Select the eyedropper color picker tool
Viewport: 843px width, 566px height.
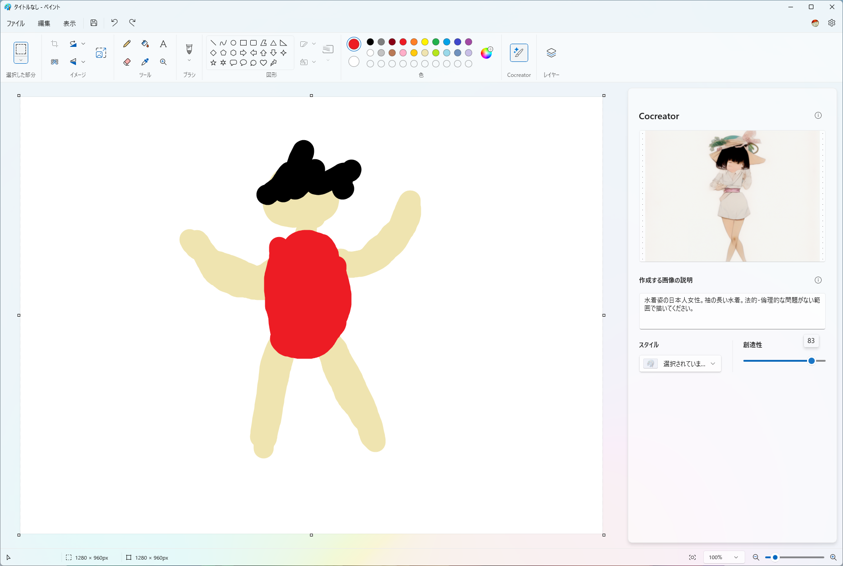(x=145, y=62)
